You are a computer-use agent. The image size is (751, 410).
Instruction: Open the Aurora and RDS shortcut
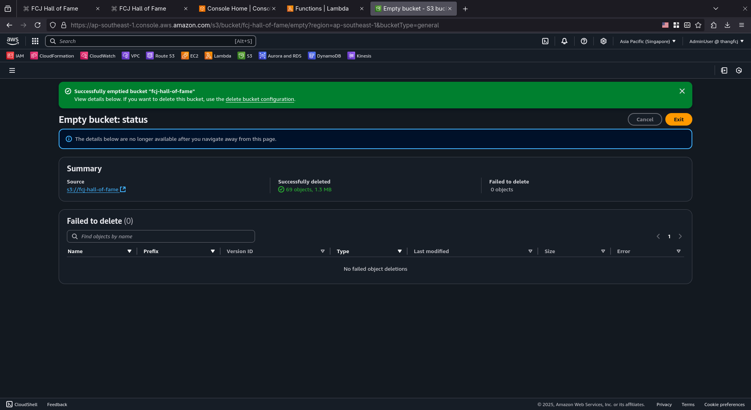click(x=280, y=56)
